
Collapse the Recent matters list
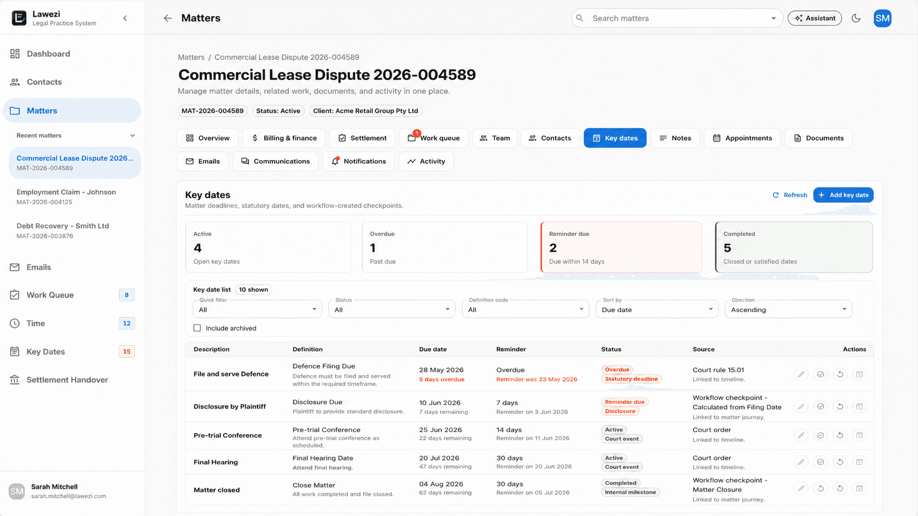(x=132, y=135)
